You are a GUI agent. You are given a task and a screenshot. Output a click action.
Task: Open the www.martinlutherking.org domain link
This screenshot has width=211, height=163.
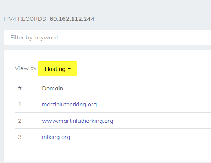(x=78, y=121)
